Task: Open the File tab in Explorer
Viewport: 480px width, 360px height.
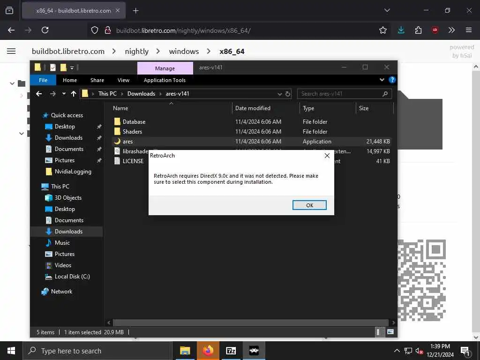Action: point(43,80)
